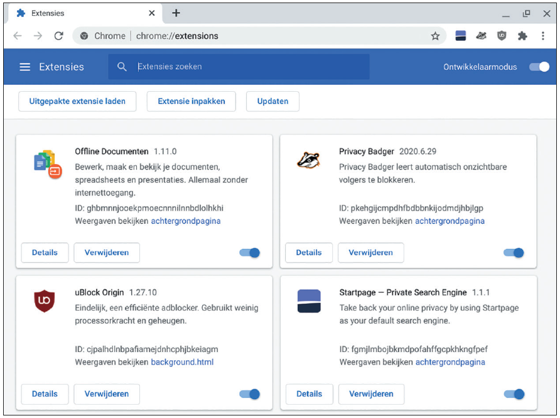Open achtergrondpagina link for Startpage
Viewport: 560px width, 418px height.
click(x=450, y=362)
